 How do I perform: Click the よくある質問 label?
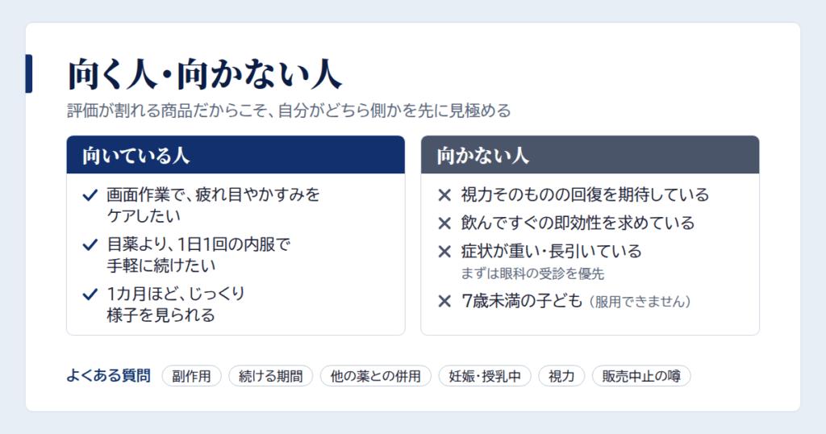pyautogui.click(x=109, y=376)
